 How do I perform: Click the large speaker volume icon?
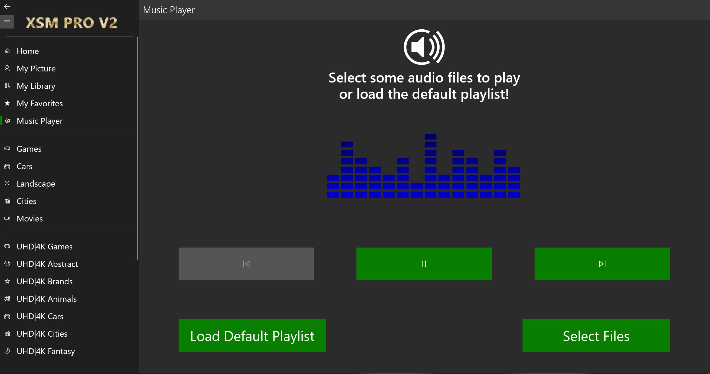click(424, 47)
